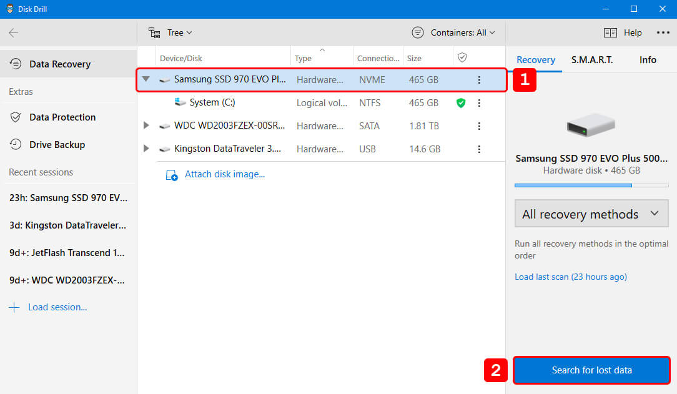
Task: Expand the WDC WD2003FZEX-00SR disk node
Action: (146, 125)
